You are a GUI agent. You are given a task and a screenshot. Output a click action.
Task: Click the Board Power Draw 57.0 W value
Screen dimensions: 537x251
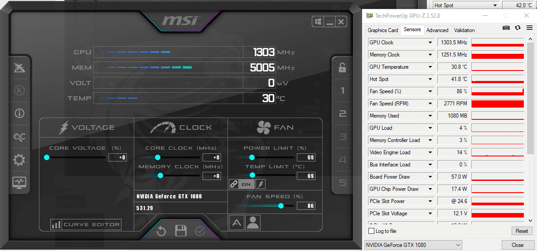453,177
